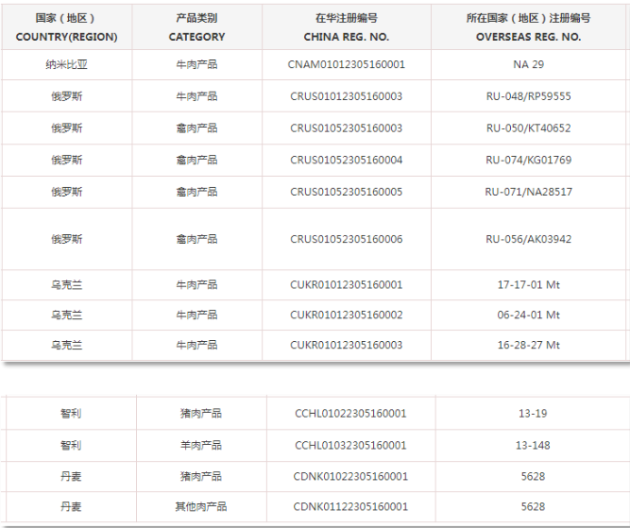
Task: Click overseas reg RU-048/RP59555
Action: (x=528, y=96)
